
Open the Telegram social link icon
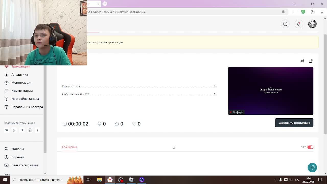point(22,130)
